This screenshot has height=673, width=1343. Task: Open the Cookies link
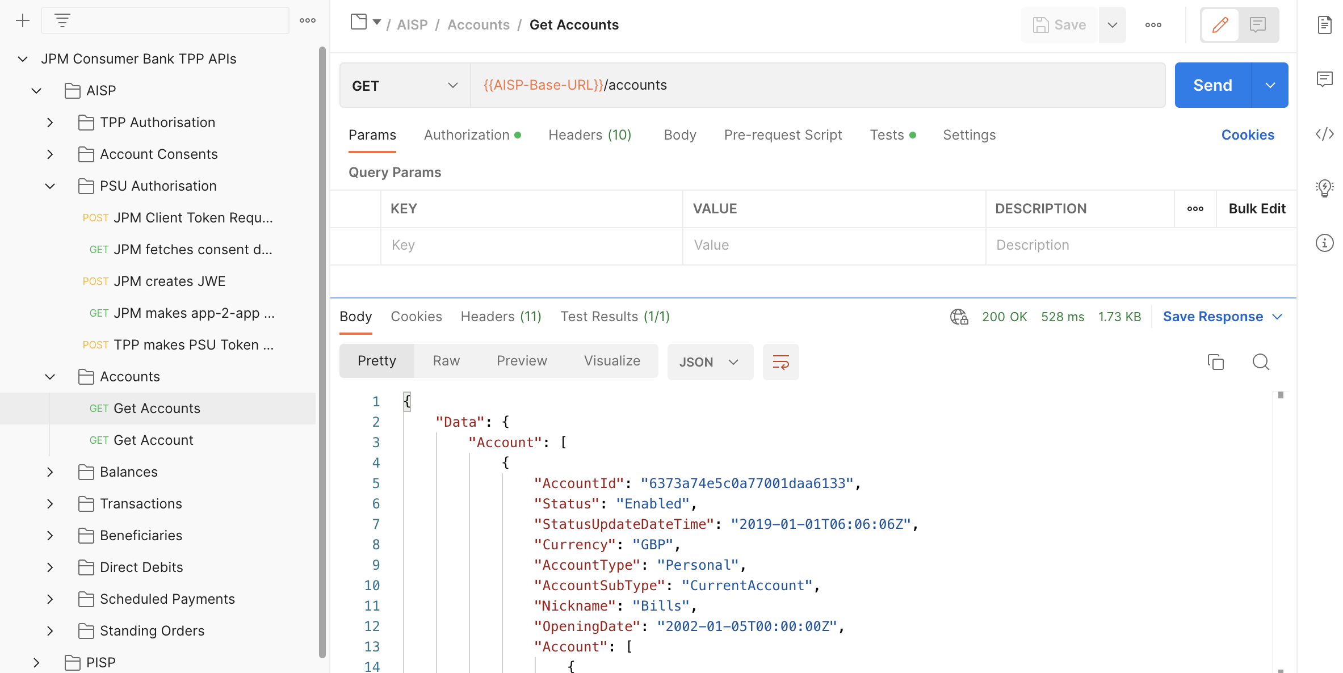[x=1248, y=135]
